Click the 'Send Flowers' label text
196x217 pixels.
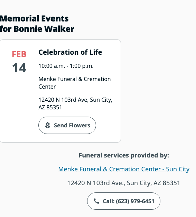(72, 125)
